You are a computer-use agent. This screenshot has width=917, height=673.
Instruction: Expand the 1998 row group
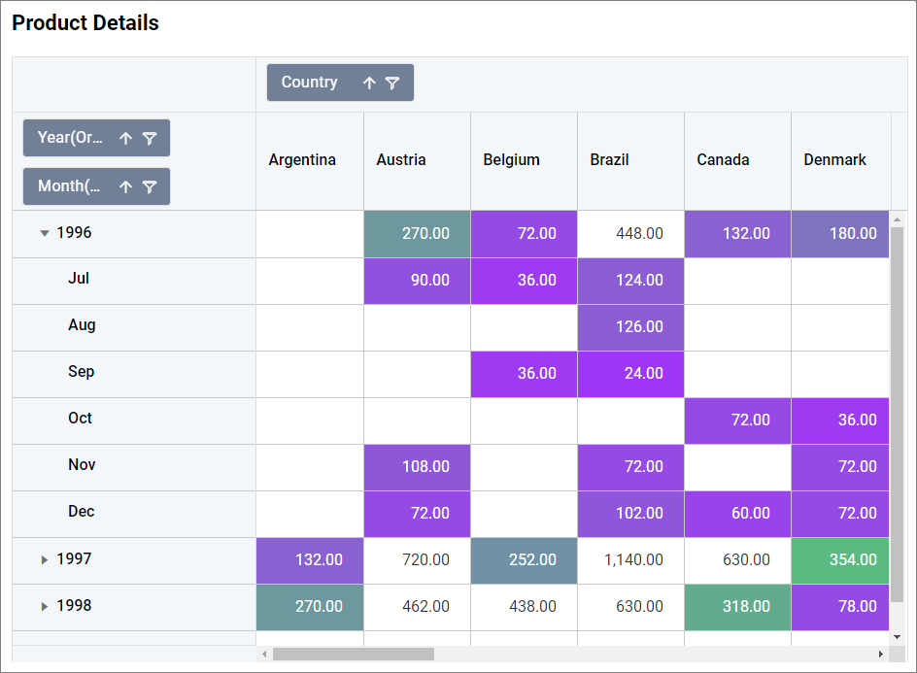[44, 606]
